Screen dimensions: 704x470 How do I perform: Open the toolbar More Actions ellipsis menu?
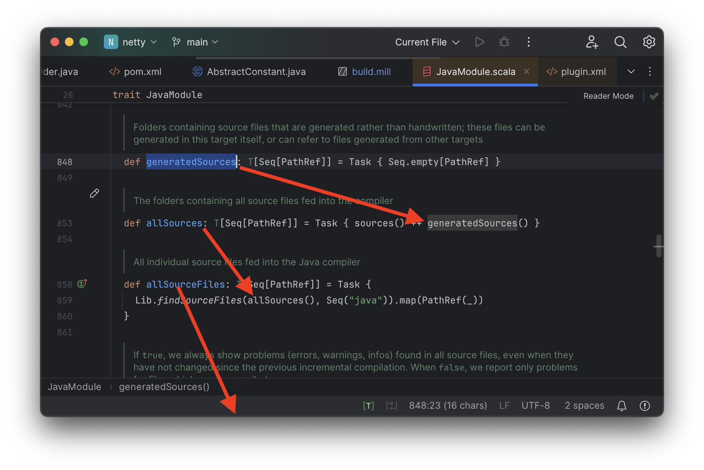pos(528,42)
